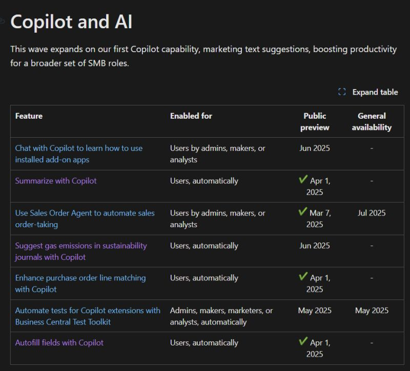
Task: Click green checkmark in Summarize with Copilot row
Action: pyautogui.click(x=303, y=180)
